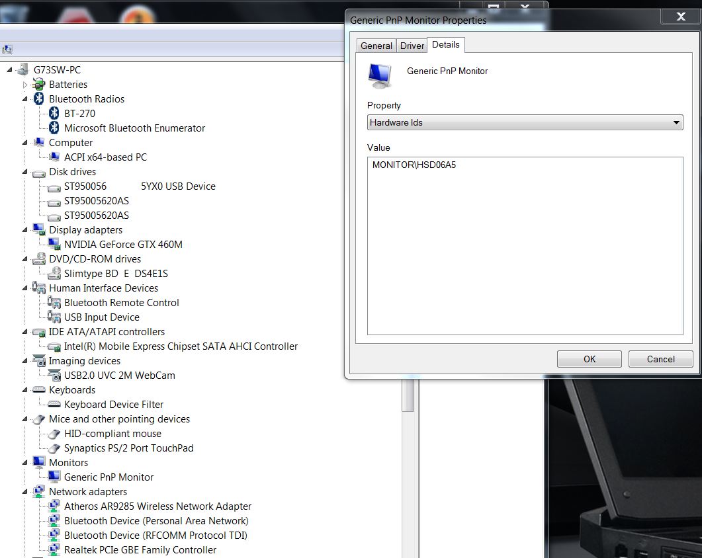Click the Device Manager vertical scrollbar thumb
702x558 pixels.
click(408, 395)
